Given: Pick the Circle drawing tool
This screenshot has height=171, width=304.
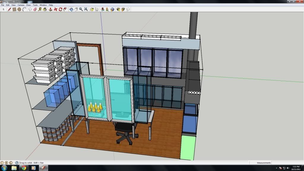Looking at the screenshot, I should pos(19,9).
